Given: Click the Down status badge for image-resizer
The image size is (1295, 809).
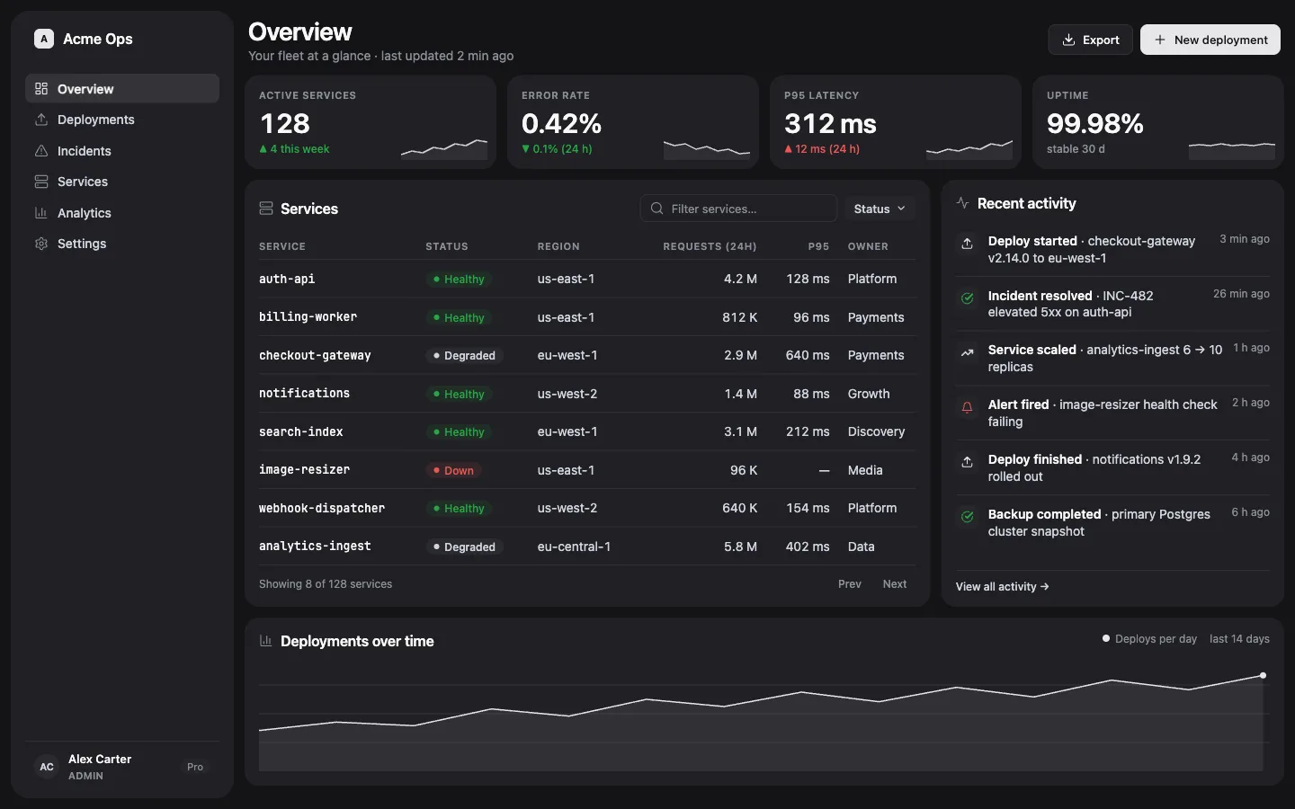Looking at the screenshot, I should coord(453,470).
